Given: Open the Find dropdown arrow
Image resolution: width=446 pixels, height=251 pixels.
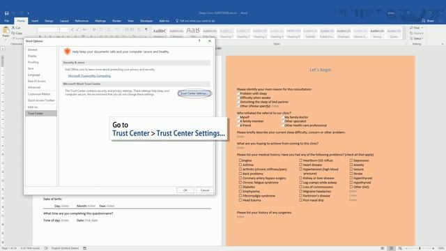Looking at the screenshot, I should (422, 28).
